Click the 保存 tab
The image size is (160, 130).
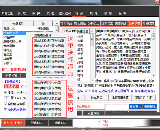[122, 13]
